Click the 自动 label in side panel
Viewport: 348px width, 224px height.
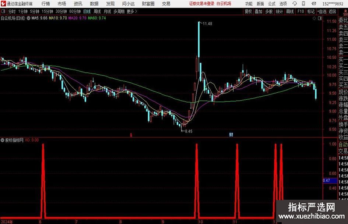click(343, 145)
